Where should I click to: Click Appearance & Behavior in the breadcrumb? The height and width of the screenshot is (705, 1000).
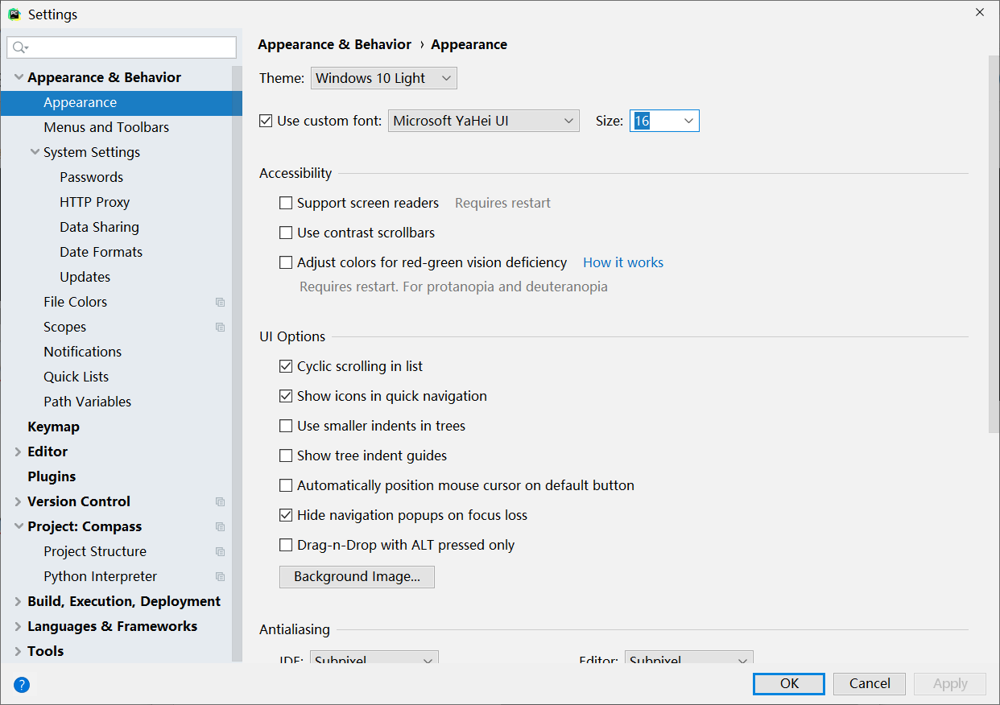(334, 44)
